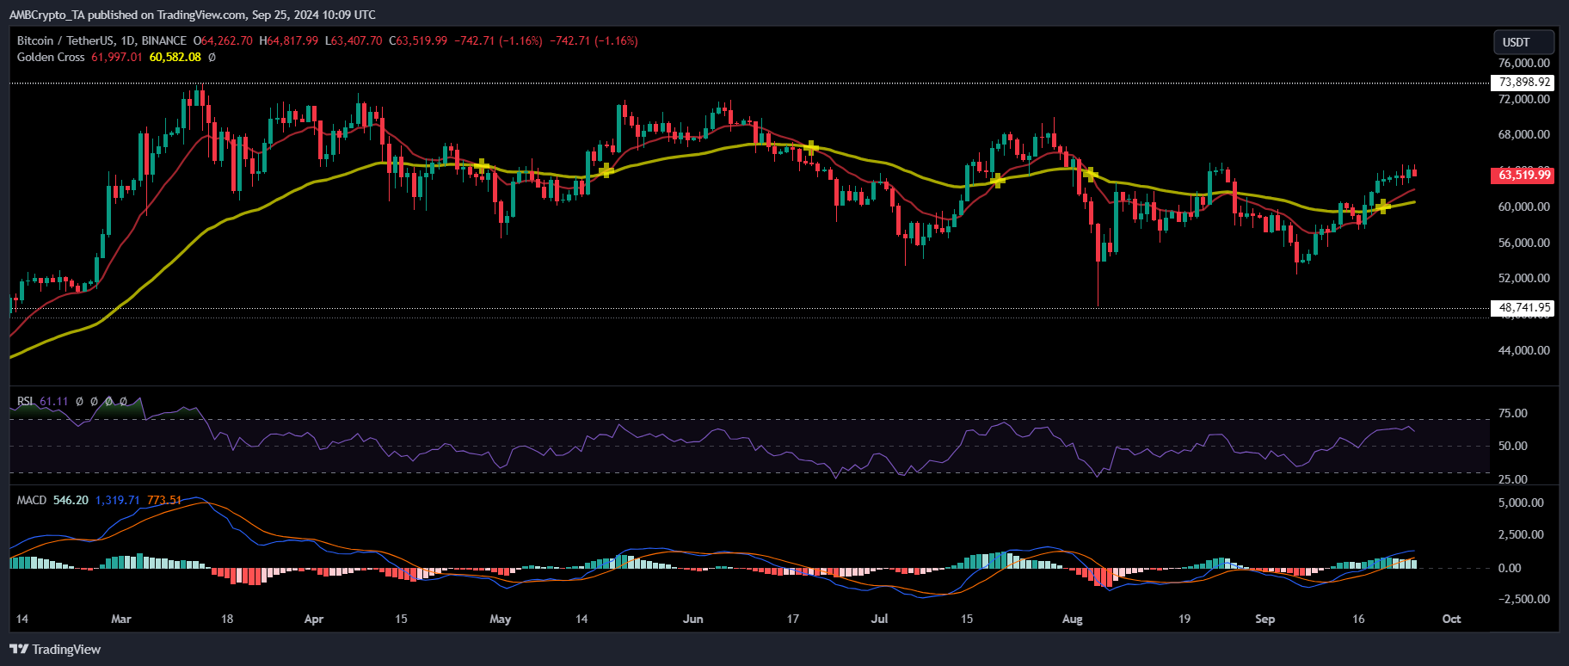The height and width of the screenshot is (666, 1569).
Task: Click the MACD axis level 5,000.00
Action: [1521, 503]
